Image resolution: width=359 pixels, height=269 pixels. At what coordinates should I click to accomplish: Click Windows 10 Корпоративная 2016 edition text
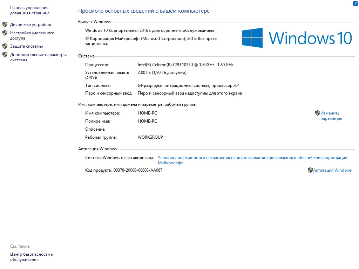pyautogui.click(x=150, y=30)
